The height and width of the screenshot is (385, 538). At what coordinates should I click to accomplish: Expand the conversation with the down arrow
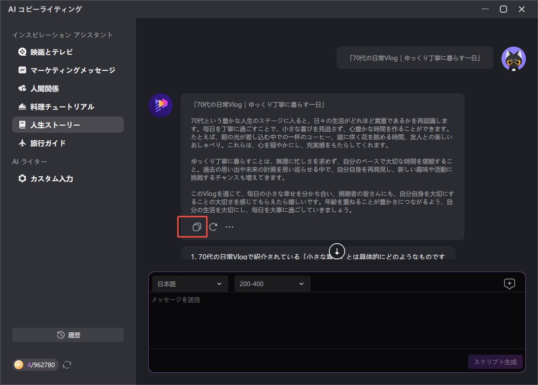point(337,250)
